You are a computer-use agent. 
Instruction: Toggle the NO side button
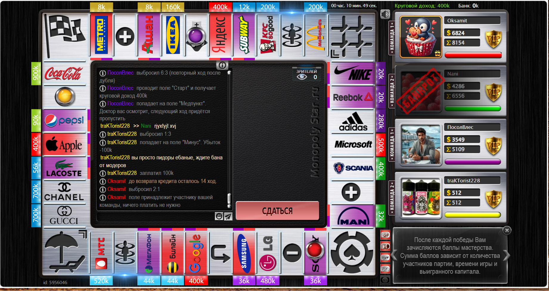click(x=385, y=280)
